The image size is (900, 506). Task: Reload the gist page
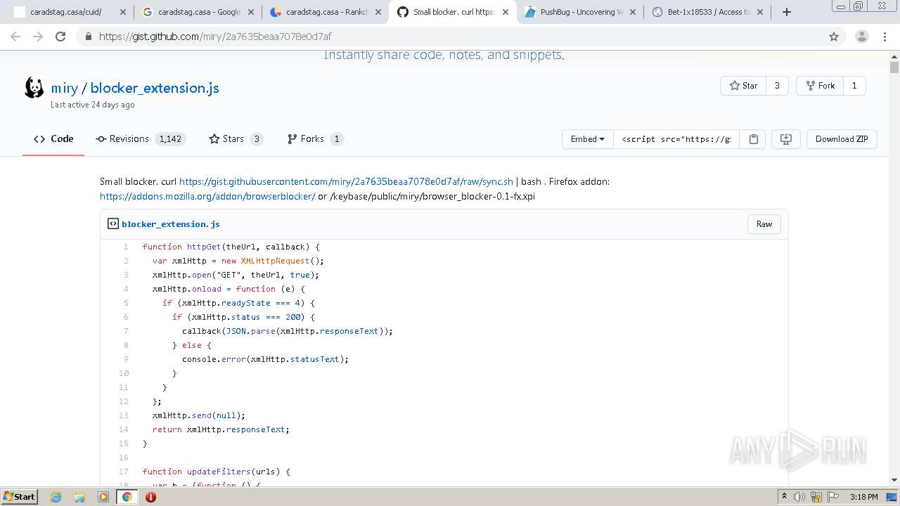(60, 37)
